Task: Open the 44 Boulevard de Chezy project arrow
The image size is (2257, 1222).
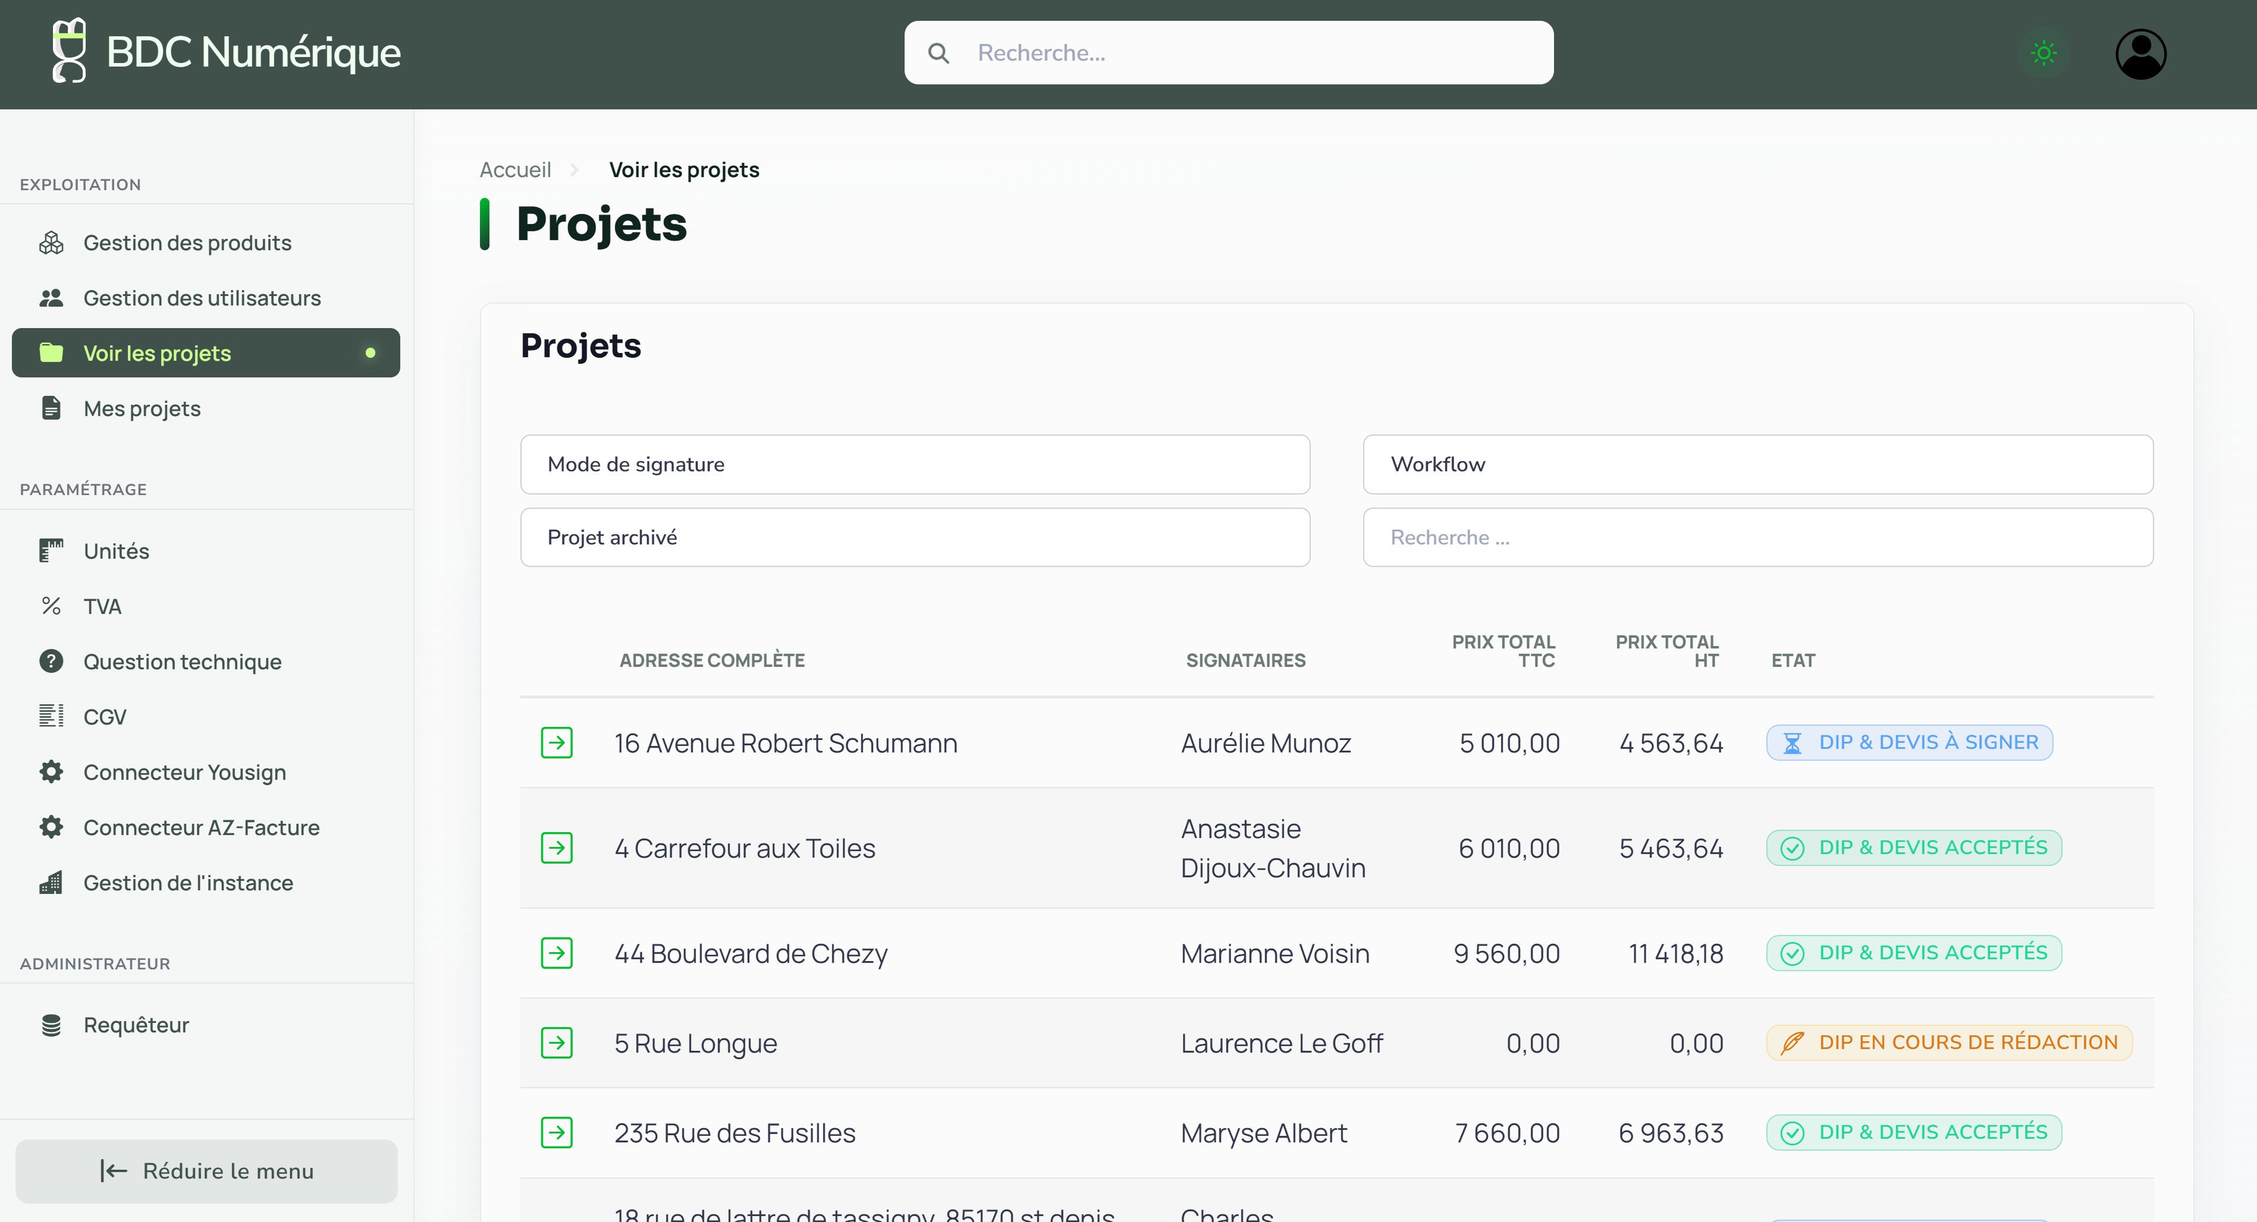Action: [x=556, y=952]
